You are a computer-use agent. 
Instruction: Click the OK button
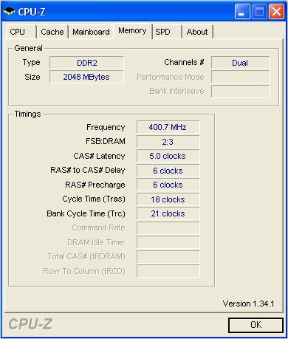[256, 325]
